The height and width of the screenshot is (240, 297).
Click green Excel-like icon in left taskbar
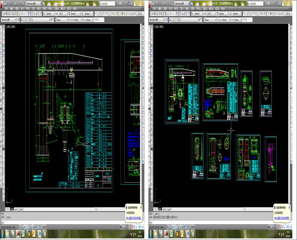coord(23,234)
